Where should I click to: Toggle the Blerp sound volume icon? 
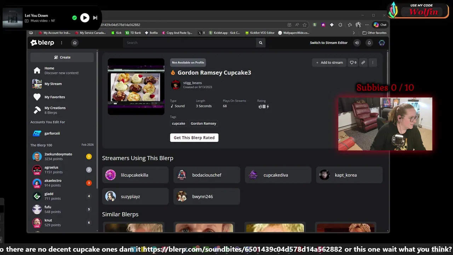click(357, 43)
